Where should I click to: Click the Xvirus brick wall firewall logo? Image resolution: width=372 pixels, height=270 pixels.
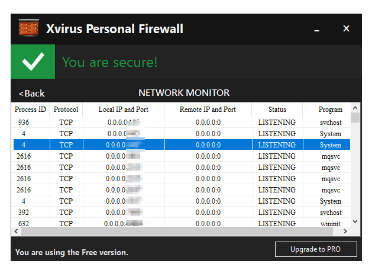coord(28,28)
